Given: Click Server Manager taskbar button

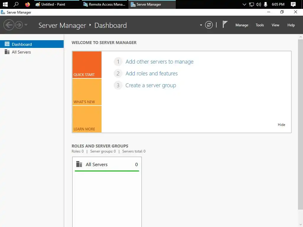Looking at the screenshot, I should pyautogui.click(x=152, y=4).
